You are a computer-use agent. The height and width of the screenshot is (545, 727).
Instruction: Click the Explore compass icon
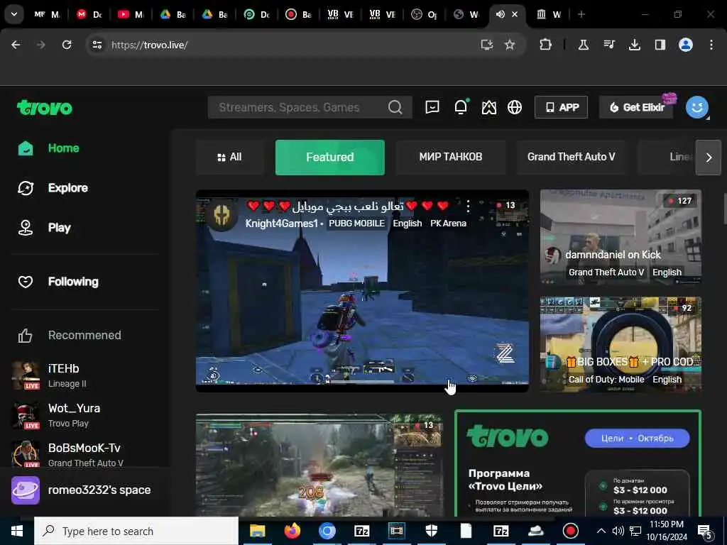click(x=26, y=187)
